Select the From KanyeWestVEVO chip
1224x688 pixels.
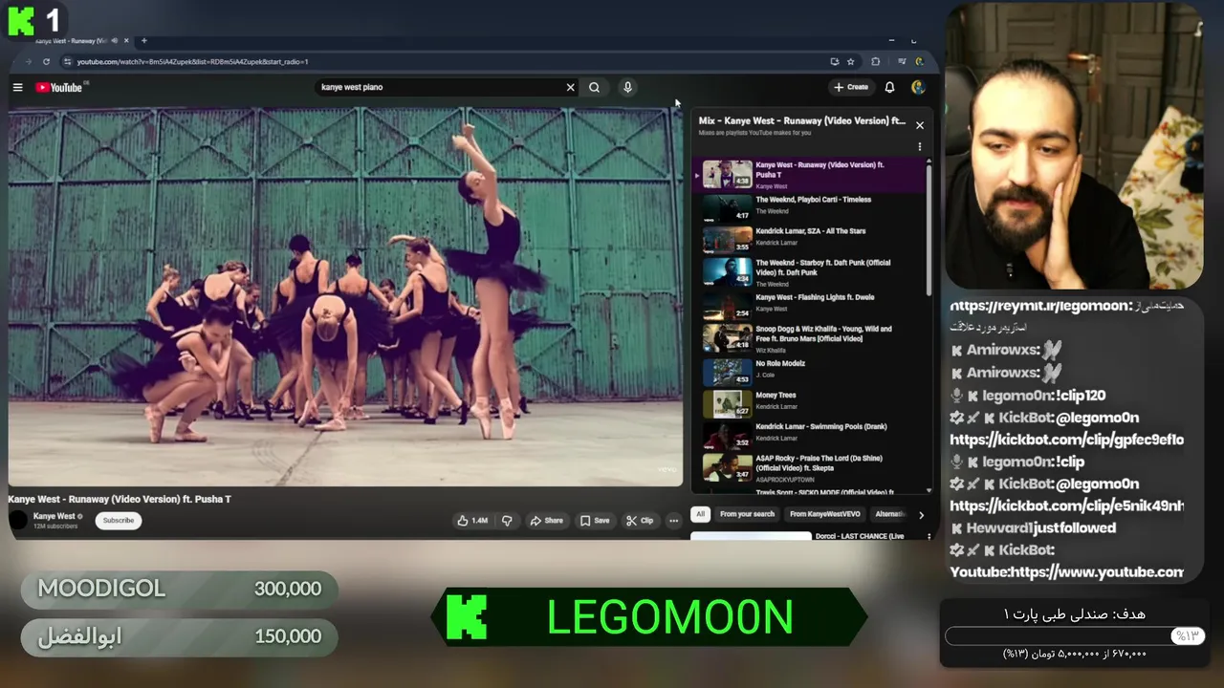pos(824,514)
